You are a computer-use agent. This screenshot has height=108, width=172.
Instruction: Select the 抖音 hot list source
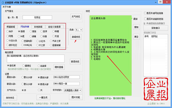(x=44, y=36)
